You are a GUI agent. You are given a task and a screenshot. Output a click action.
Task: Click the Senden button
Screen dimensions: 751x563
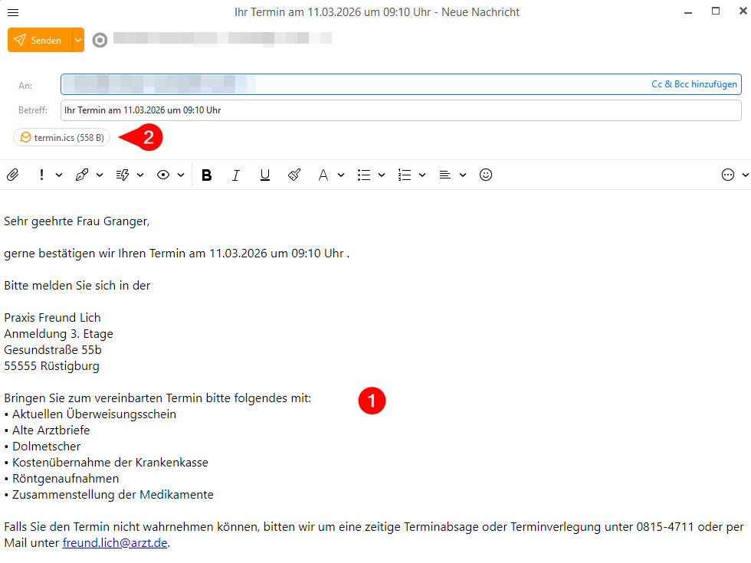tap(40, 40)
